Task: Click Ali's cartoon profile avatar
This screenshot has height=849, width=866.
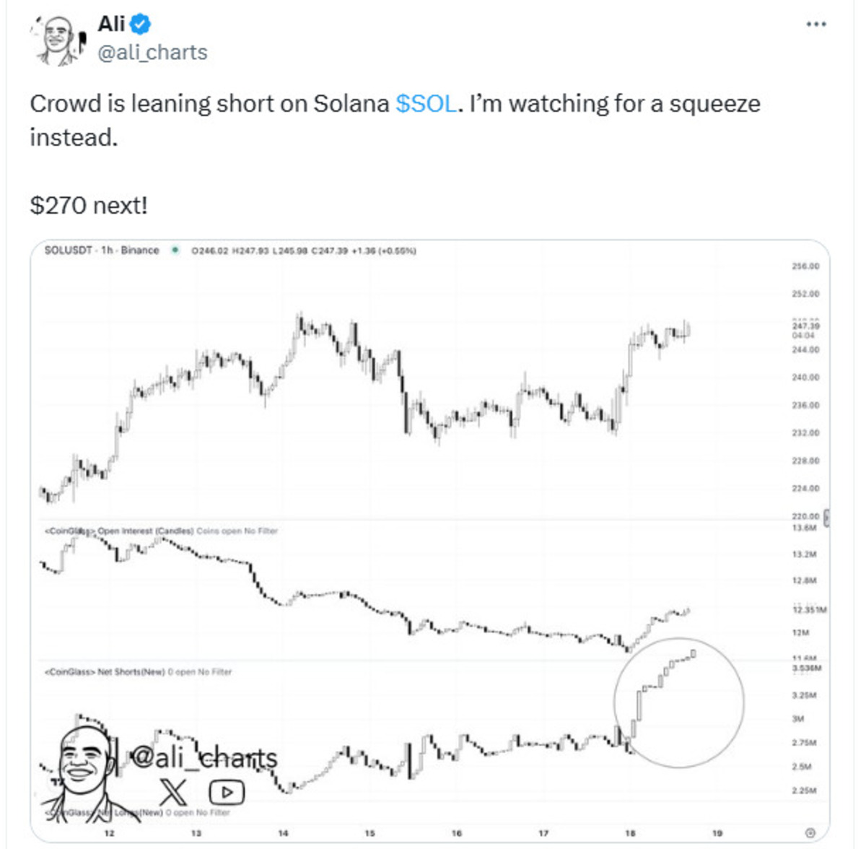Action: click(x=58, y=40)
